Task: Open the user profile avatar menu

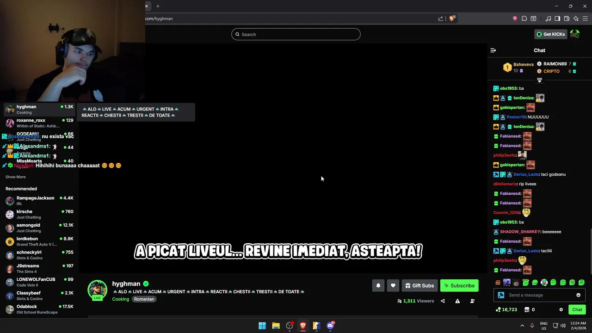Action: coord(575,34)
